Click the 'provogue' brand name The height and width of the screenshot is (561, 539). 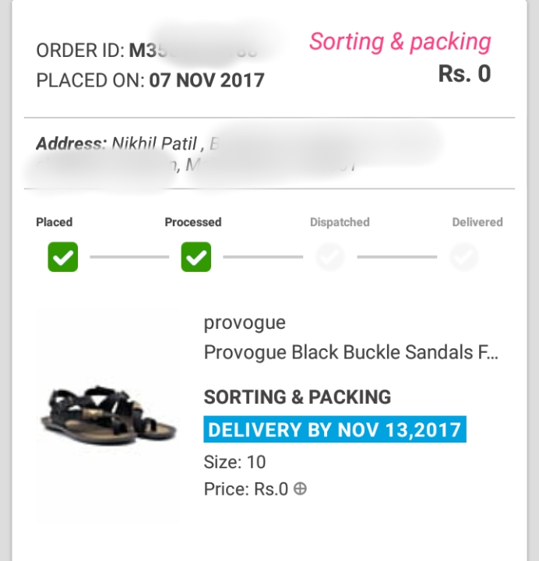point(245,323)
